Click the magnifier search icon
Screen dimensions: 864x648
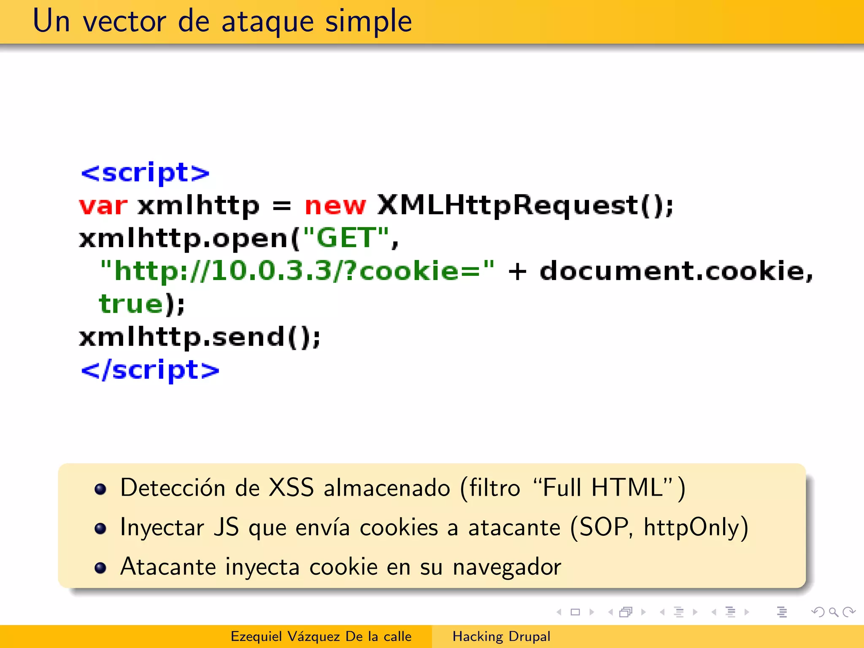(x=834, y=612)
